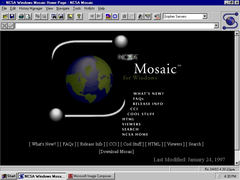Click the system tray icon beside clock
Screen dimensions: 240x180
[x=219, y=176]
